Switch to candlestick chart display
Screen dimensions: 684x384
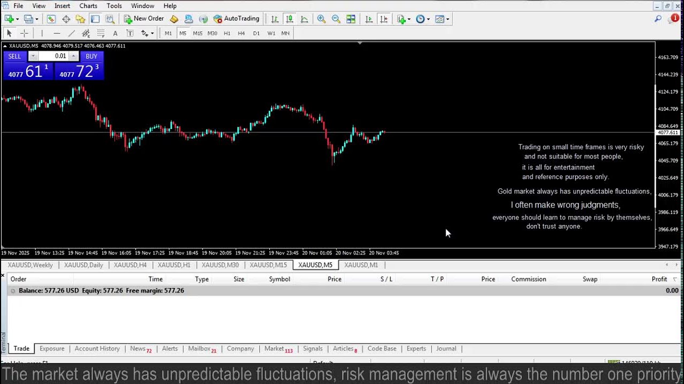289,19
